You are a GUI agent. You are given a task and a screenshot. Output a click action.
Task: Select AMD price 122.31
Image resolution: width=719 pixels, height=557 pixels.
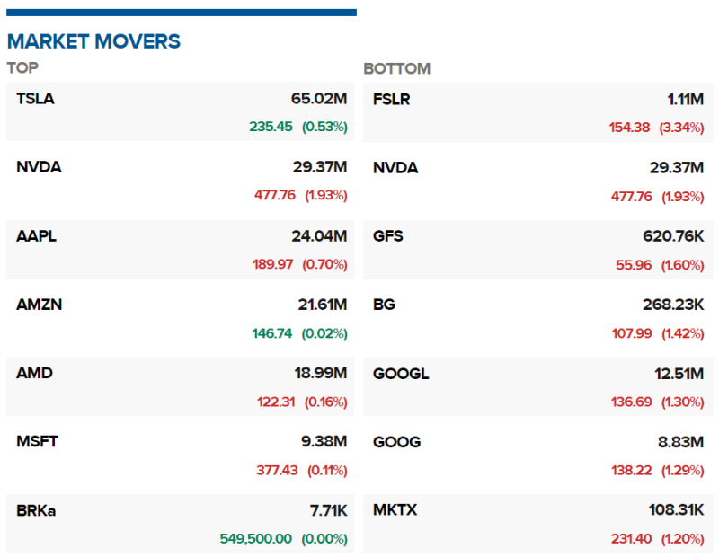click(276, 402)
